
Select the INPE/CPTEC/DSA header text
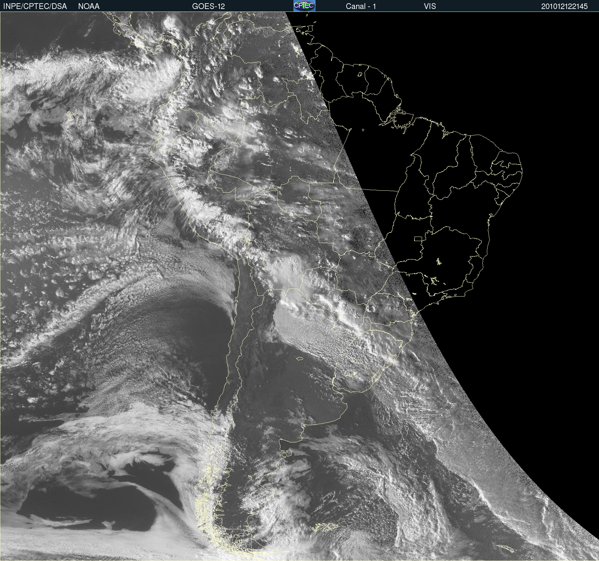pyautogui.click(x=35, y=6)
